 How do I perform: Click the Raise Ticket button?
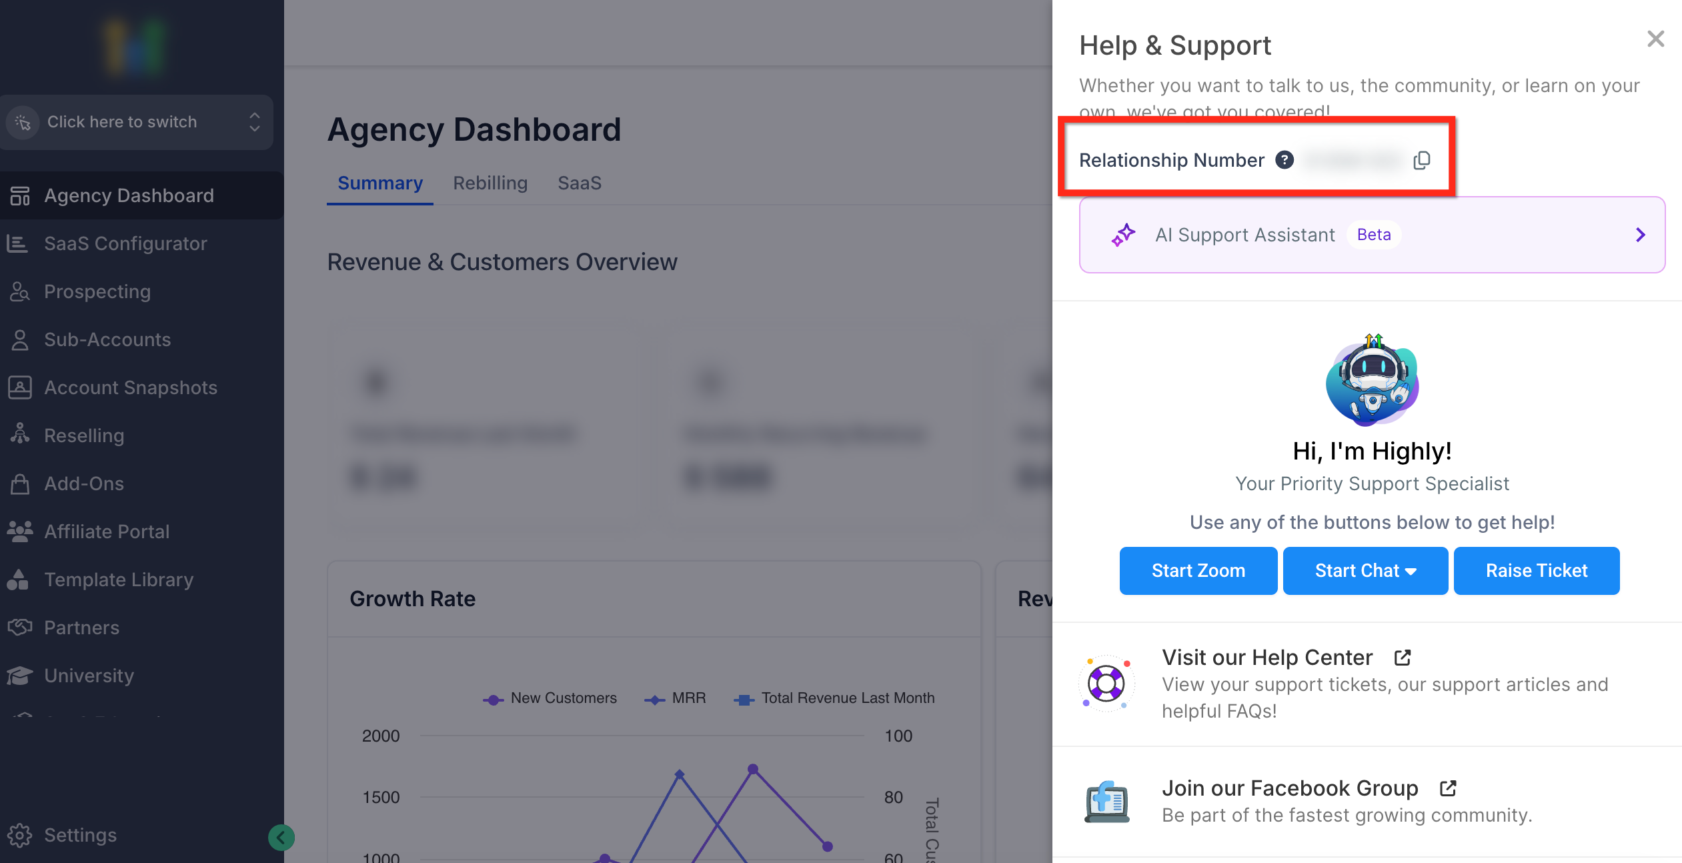(x=1536, y=571)
